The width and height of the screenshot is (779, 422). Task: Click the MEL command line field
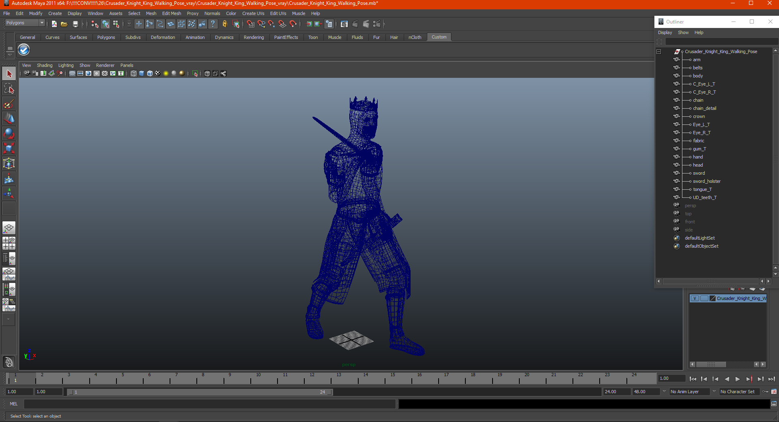[x=209, y=404]
